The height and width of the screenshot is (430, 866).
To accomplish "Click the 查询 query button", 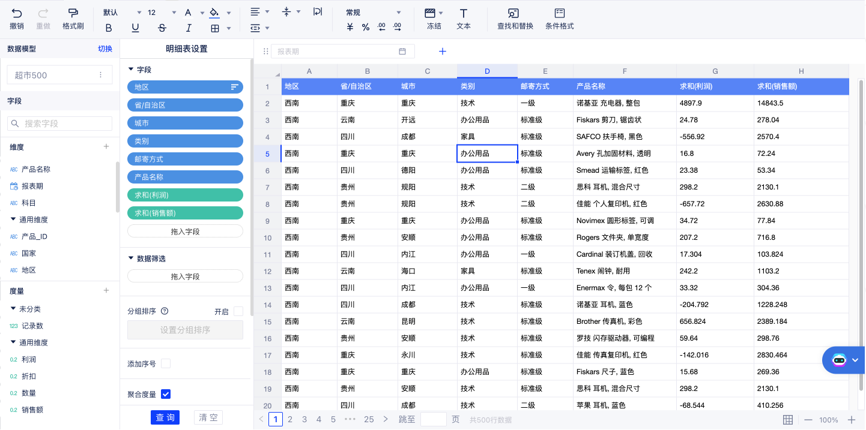I will (x=165, y=417).
